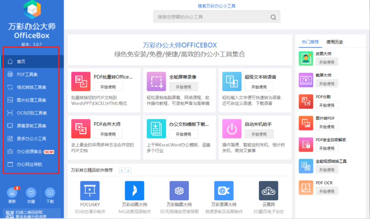Click the 自动关机助手 power icon
The width and height of the screenshot is (370, 219).
232,128
